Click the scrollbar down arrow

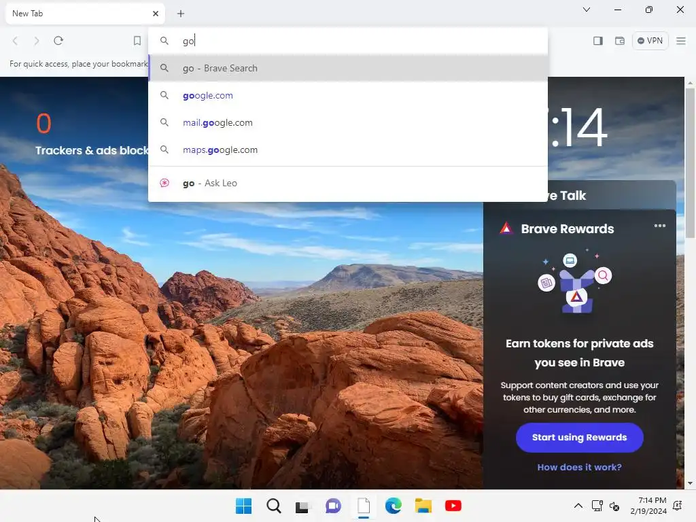[690, 483]
